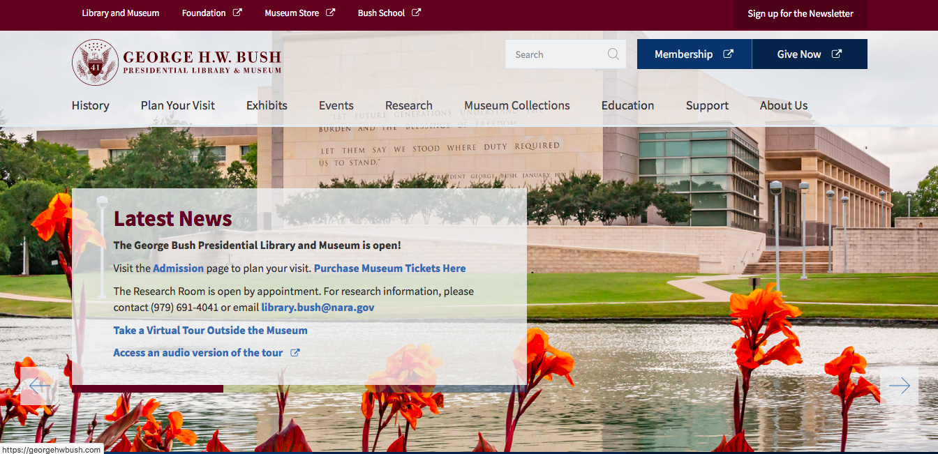Follow the Admission page link

click(178, 268)
